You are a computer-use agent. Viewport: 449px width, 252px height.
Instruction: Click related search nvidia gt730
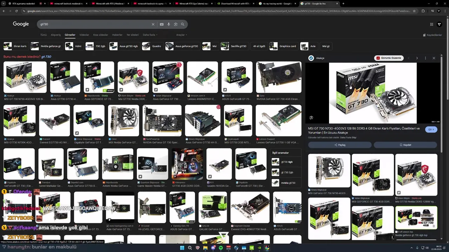tap(286, 183)
